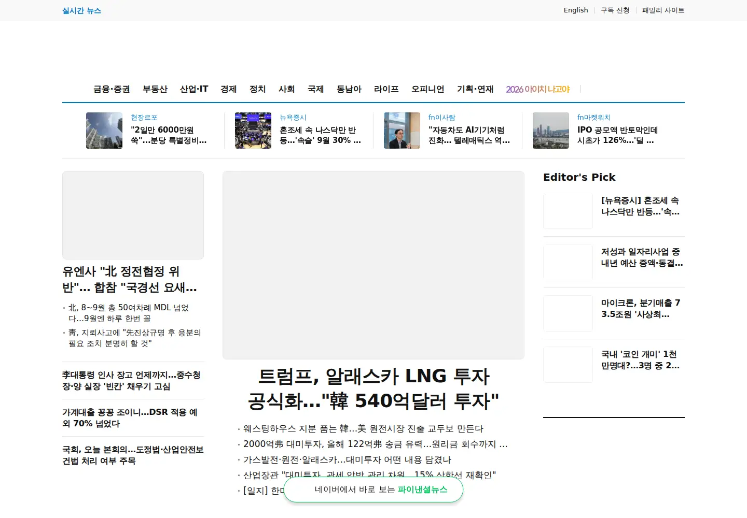Open the 뉴욕증시 trading floor thumbnail
Screen dimensions: 747x518
coord(253,131)
